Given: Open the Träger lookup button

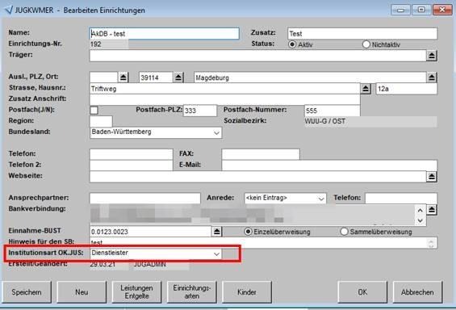Looking at the screenshot, I should pyautogui.click(x=432, y=56).
